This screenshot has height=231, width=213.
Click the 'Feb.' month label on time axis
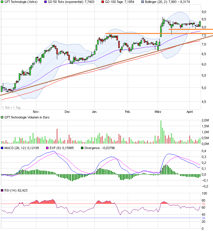tap(128, 112)
